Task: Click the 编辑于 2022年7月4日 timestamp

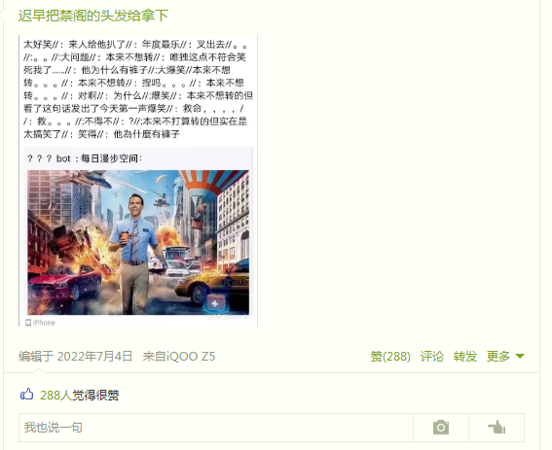Action: 75,357
